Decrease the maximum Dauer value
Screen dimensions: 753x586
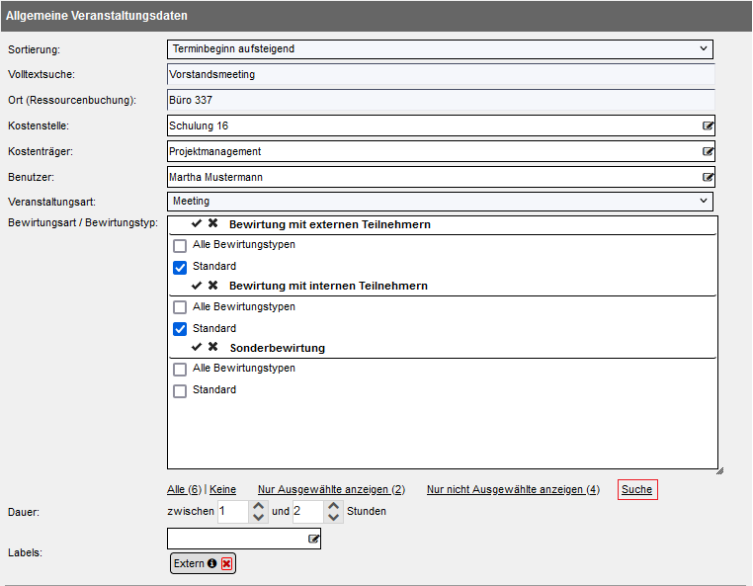(x=334, y=517)
